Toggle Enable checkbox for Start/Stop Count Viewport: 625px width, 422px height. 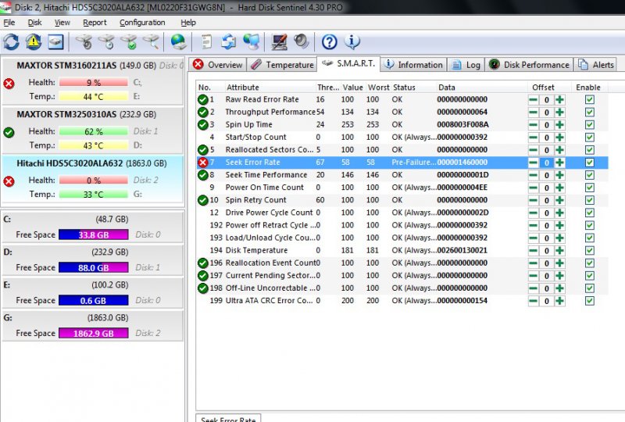(590, 138)
